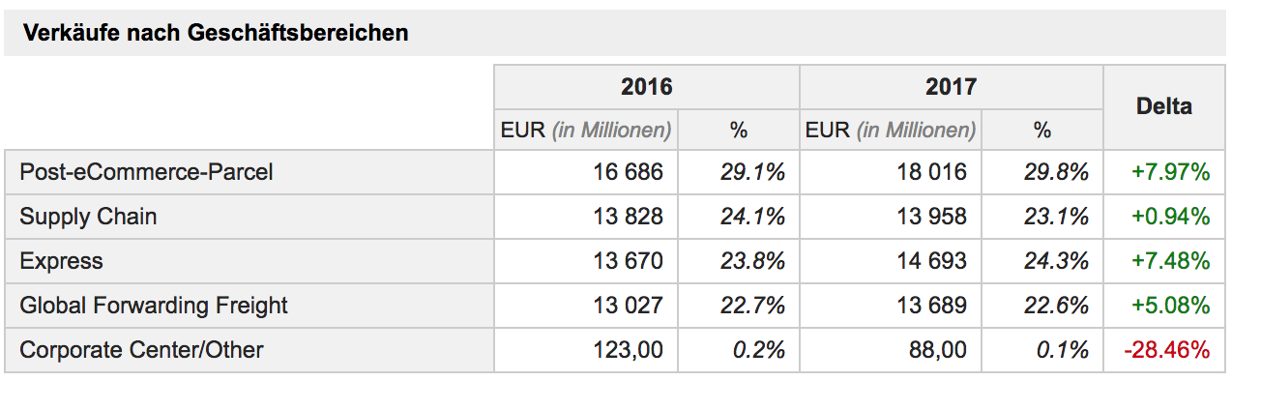This screenshot has width=1261, height=410.
Task: Click EUR (in Millionen) header under 2016
Action: [x=586, y=130]
